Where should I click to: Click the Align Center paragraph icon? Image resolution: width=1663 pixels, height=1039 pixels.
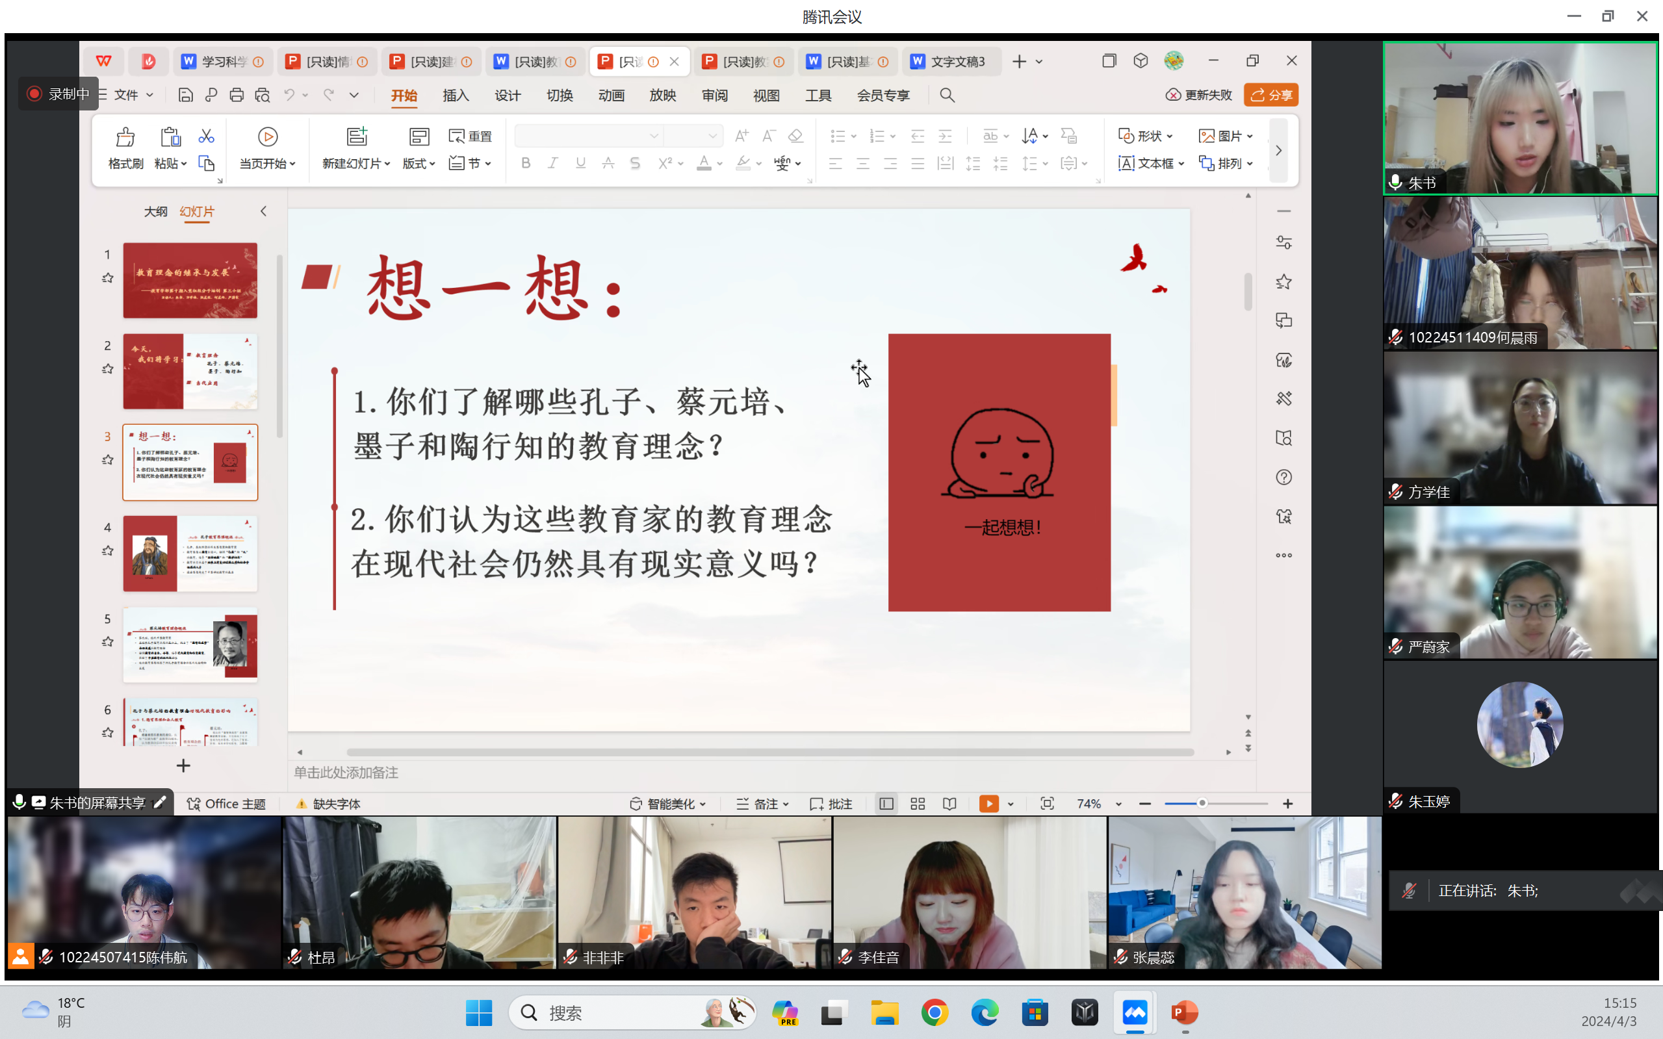pyautogui.click(x=863, y=164)
